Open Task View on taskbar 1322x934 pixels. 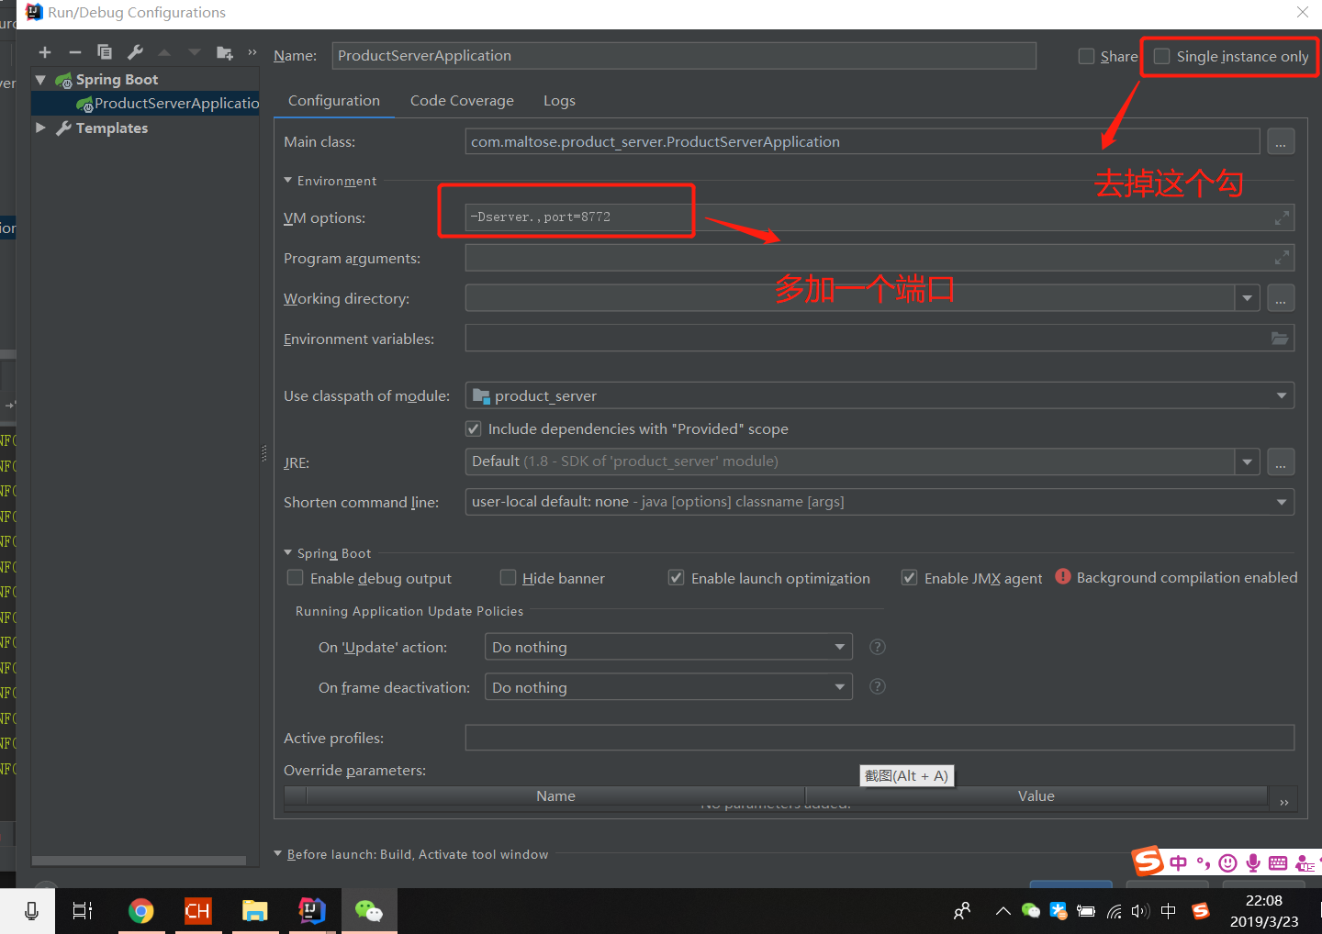point(83,910)
